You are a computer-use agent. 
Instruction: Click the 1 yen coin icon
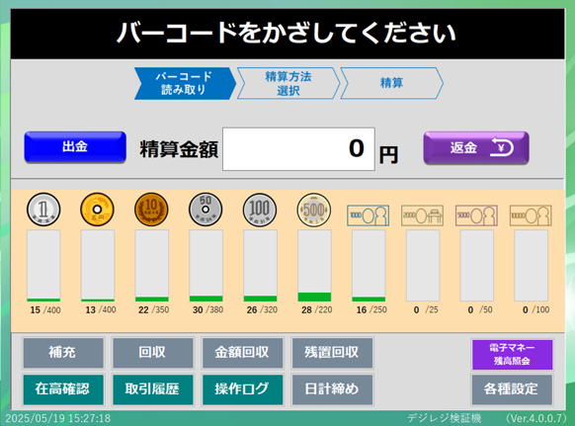tap(43, 210)
